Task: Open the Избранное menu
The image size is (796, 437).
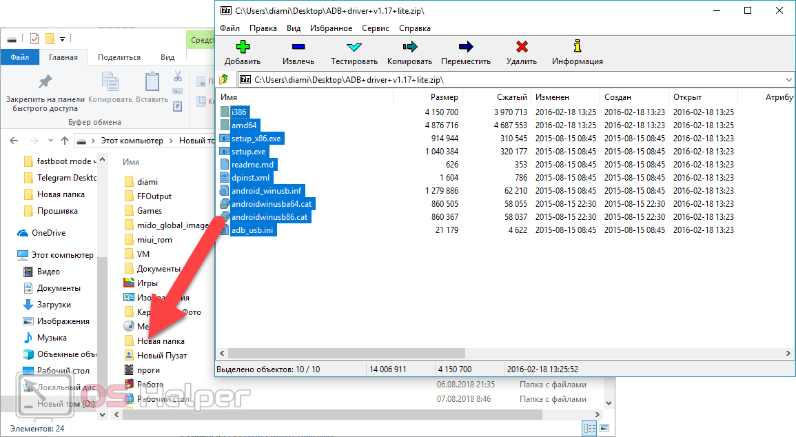Action: click(331, 28)
